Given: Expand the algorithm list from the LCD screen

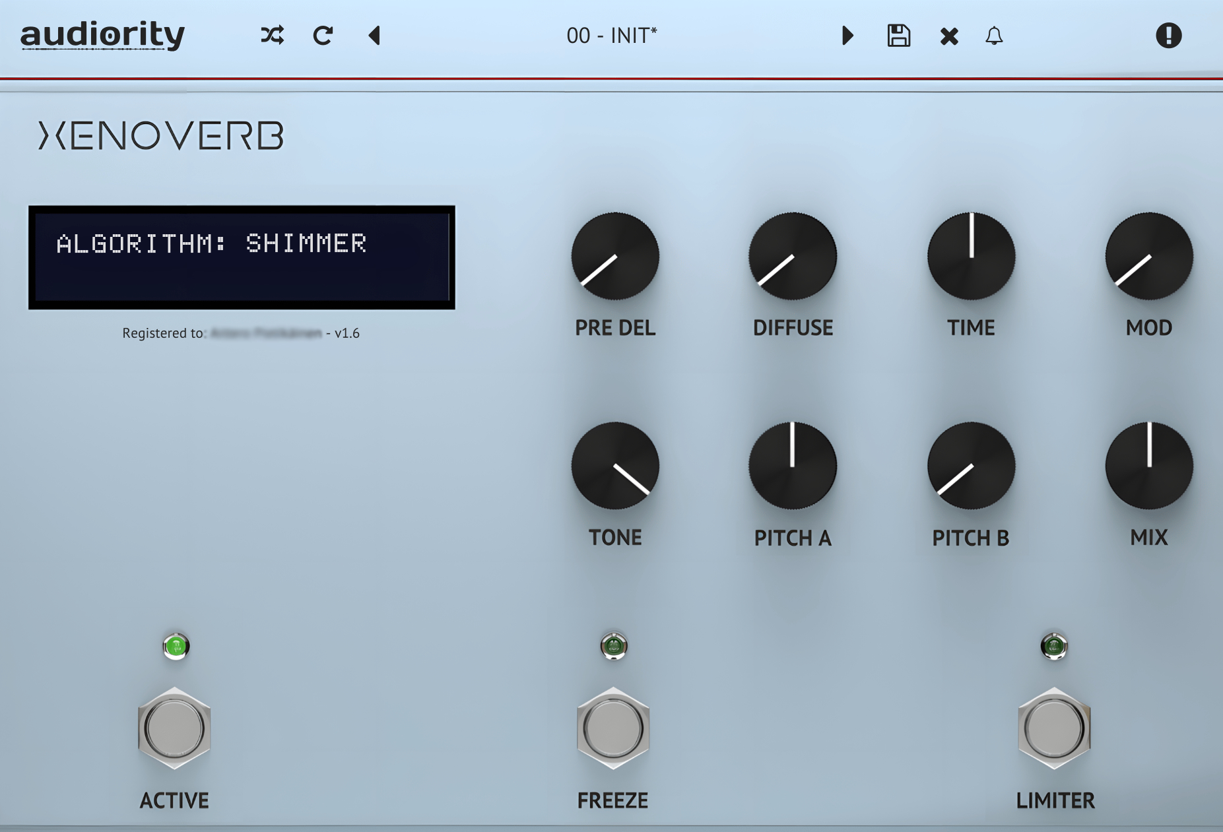Looking at the screenshot, I should [241, 256].
